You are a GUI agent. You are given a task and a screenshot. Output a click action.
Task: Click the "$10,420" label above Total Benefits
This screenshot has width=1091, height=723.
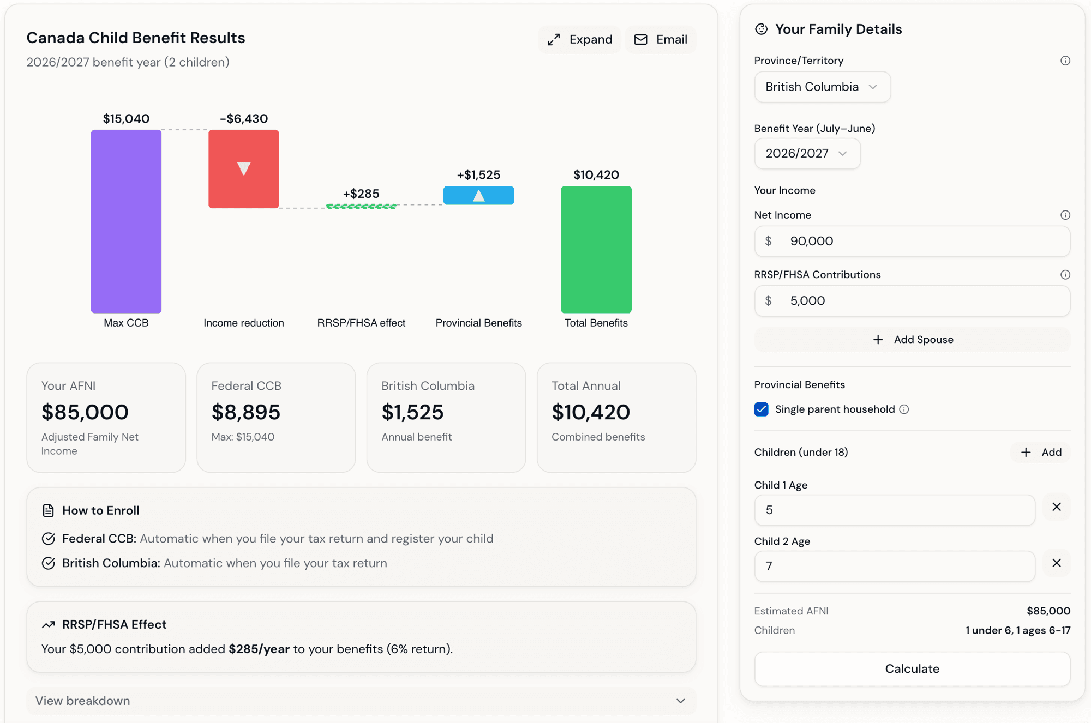[596, 174]
